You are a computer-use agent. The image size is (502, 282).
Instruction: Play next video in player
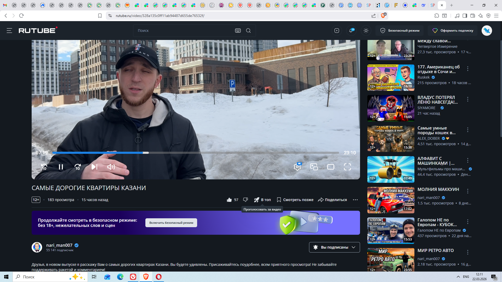(x=94, y=167)
